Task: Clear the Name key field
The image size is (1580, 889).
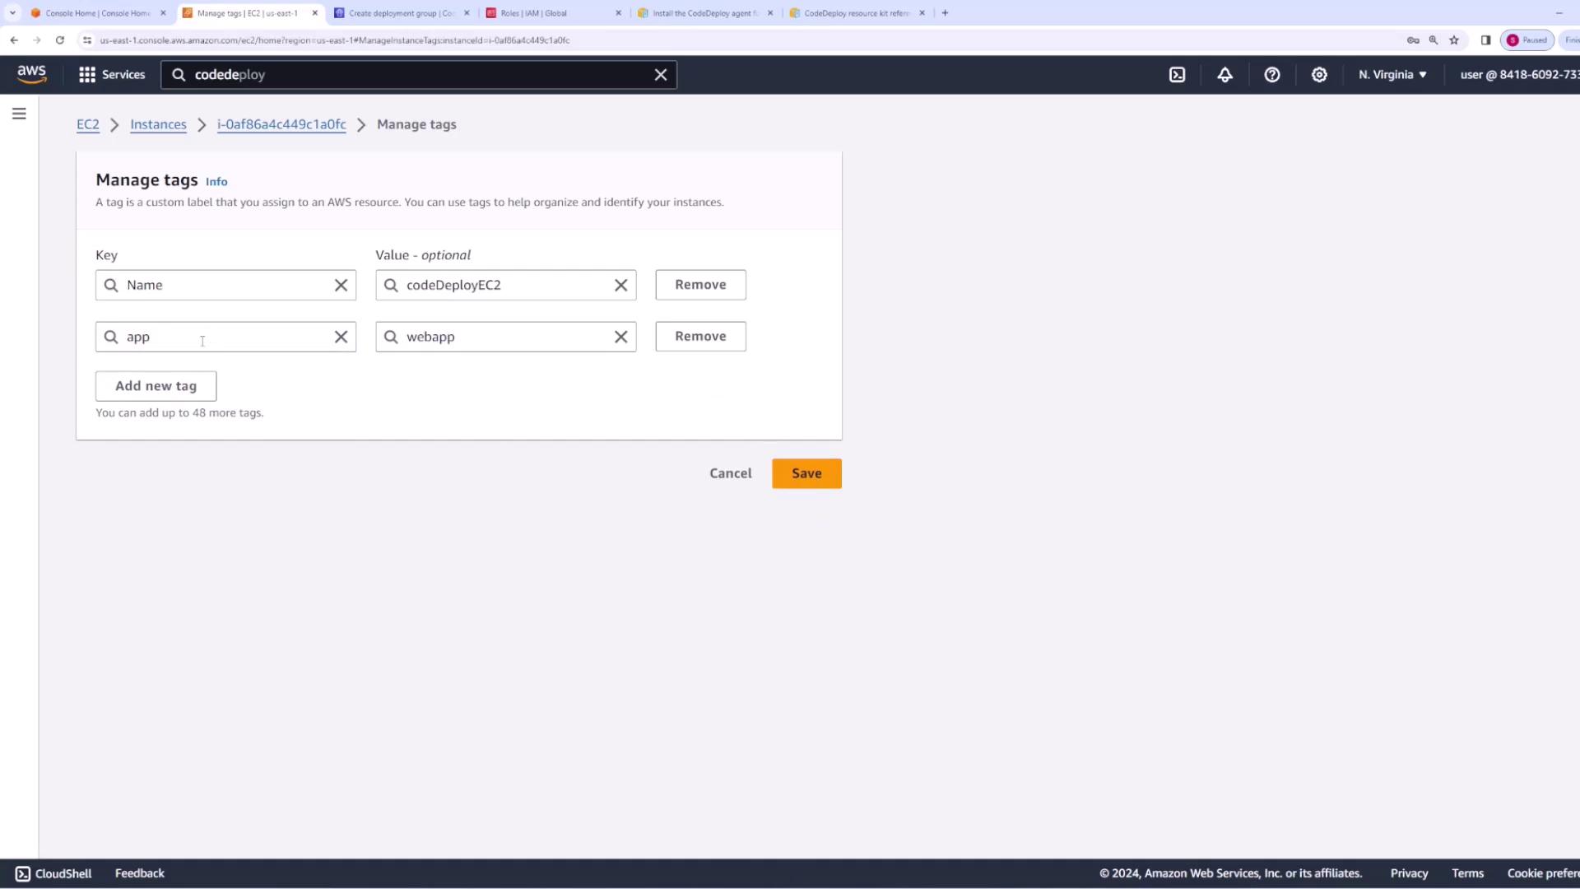Action: (341, 285)
